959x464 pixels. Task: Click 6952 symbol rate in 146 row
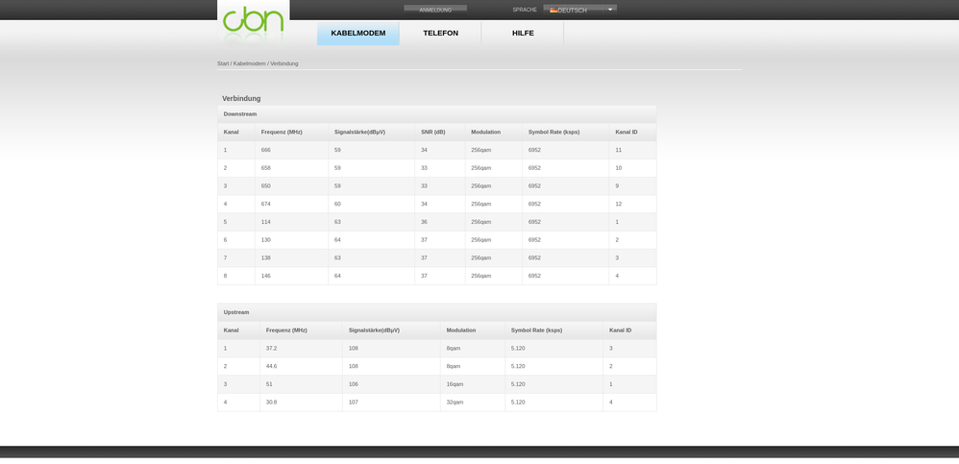534,277
